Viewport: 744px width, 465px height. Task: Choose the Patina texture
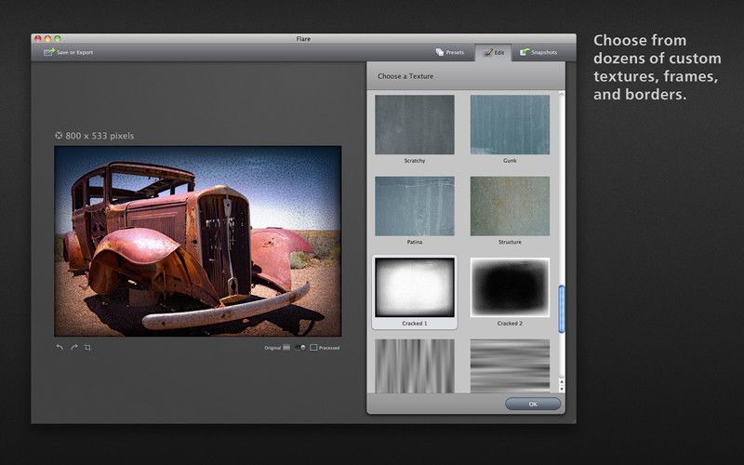pos(414,206)
